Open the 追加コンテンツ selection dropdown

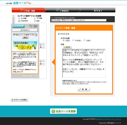coord(25,35)
